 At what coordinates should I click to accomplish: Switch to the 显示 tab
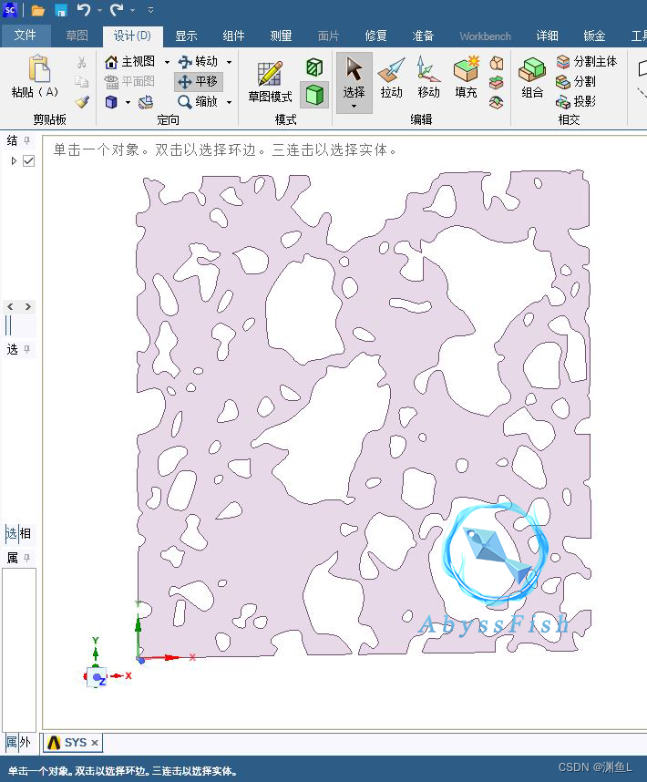click(x=186, y=36)
